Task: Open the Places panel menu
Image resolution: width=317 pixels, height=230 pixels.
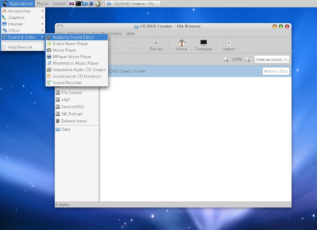Action: (43, 4)
